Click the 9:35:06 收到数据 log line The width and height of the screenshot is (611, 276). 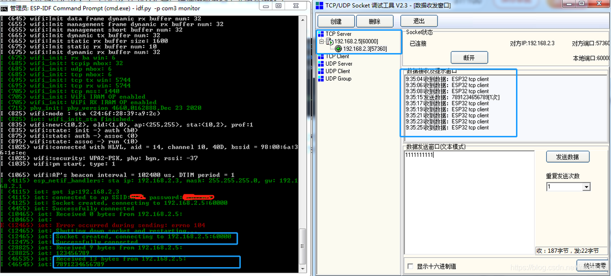(x=447, y=85)
